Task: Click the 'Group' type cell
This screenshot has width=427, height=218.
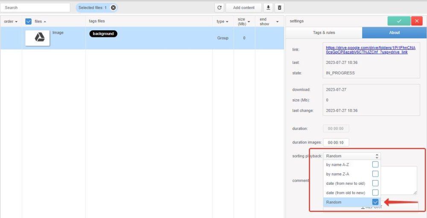Action: [223, 38]
